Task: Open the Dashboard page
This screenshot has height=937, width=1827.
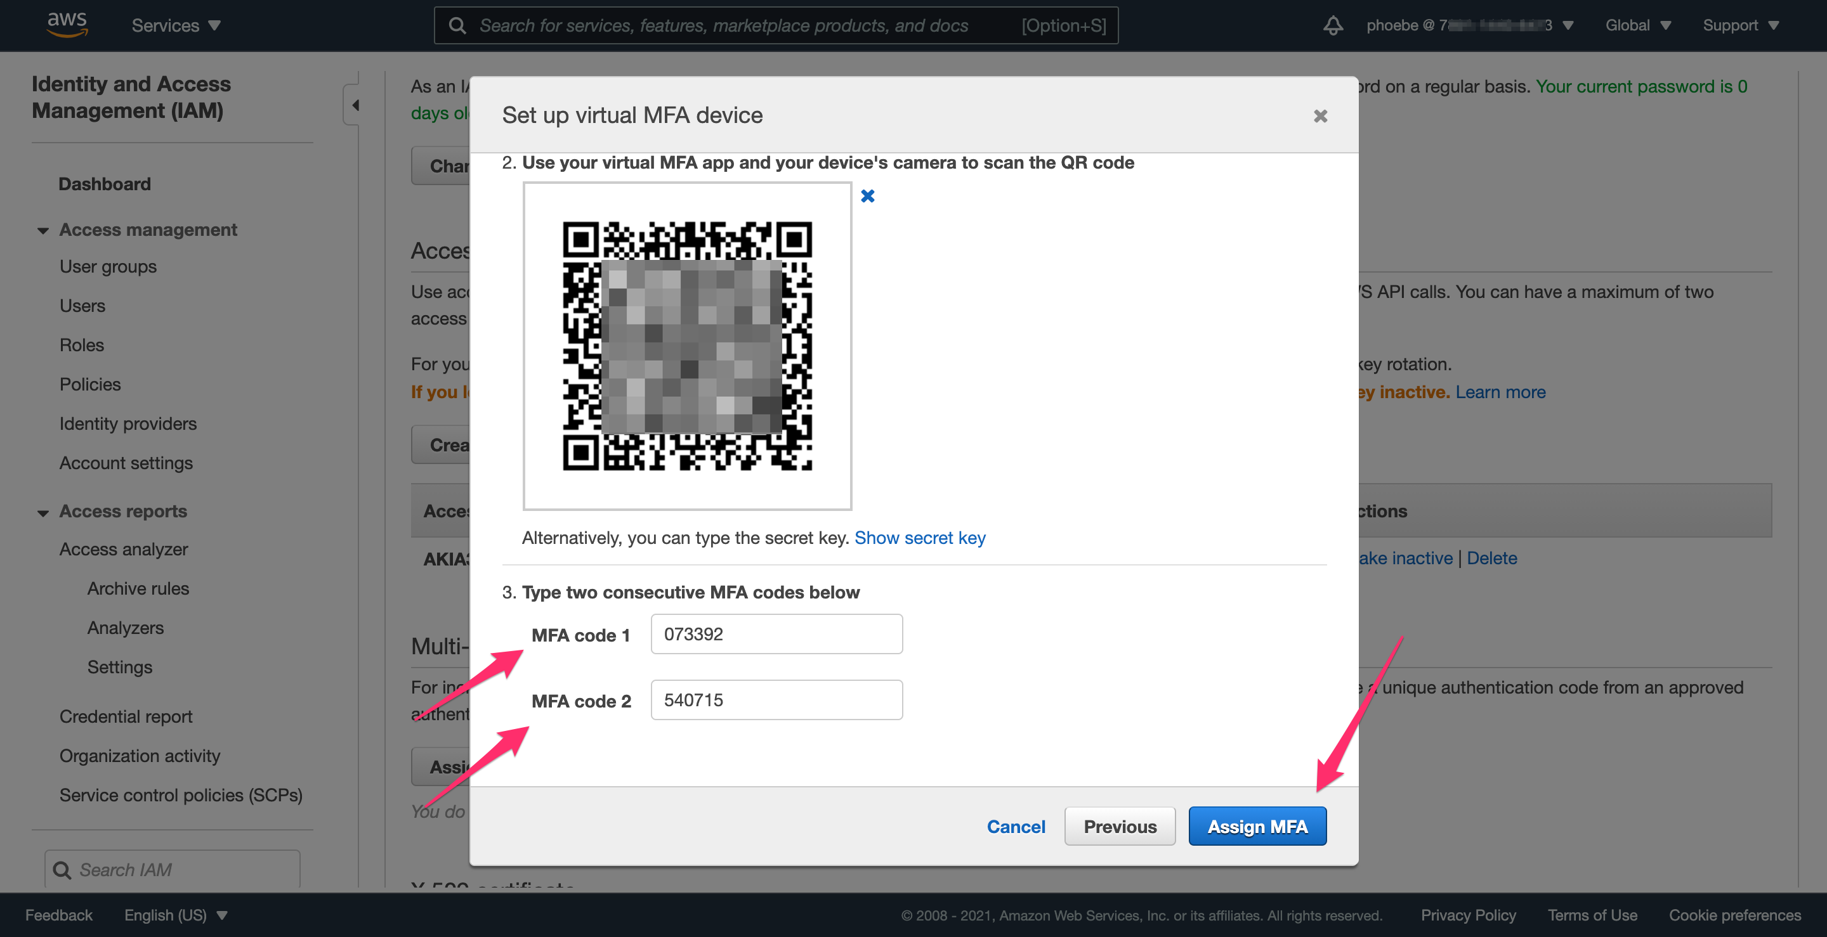Action: click(104, 184)
